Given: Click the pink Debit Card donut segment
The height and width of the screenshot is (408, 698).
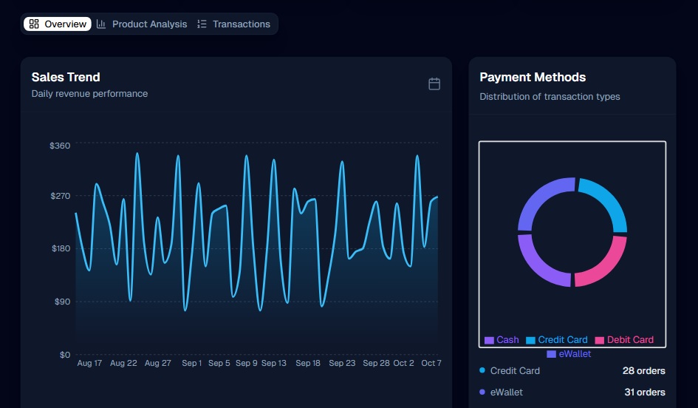Looking at the screenshot, I should coord(606,265).
